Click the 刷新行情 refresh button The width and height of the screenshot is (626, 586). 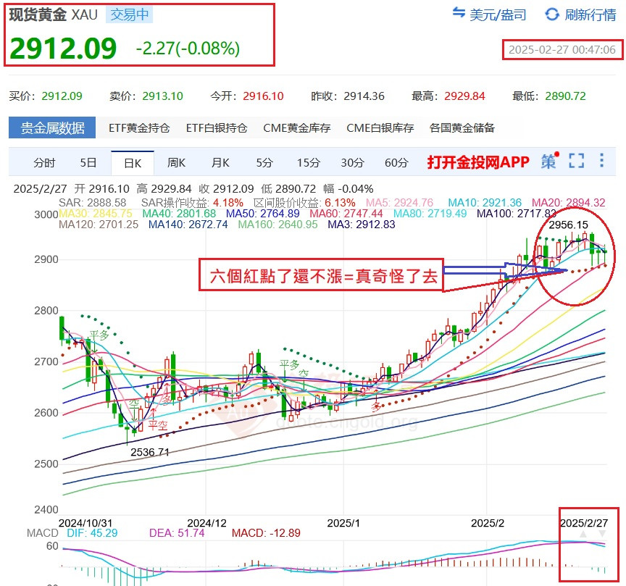(x=580, y=14)
